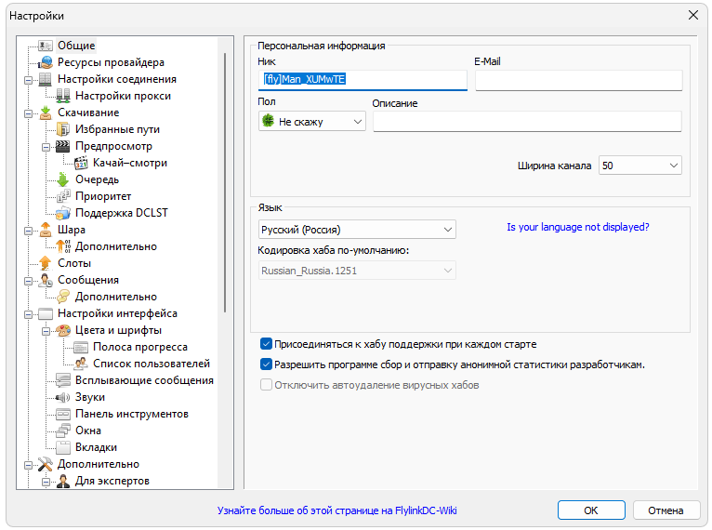Click the Ник nickname input field
The height and width of the screenshot is (530, 712).
point(363,80)
